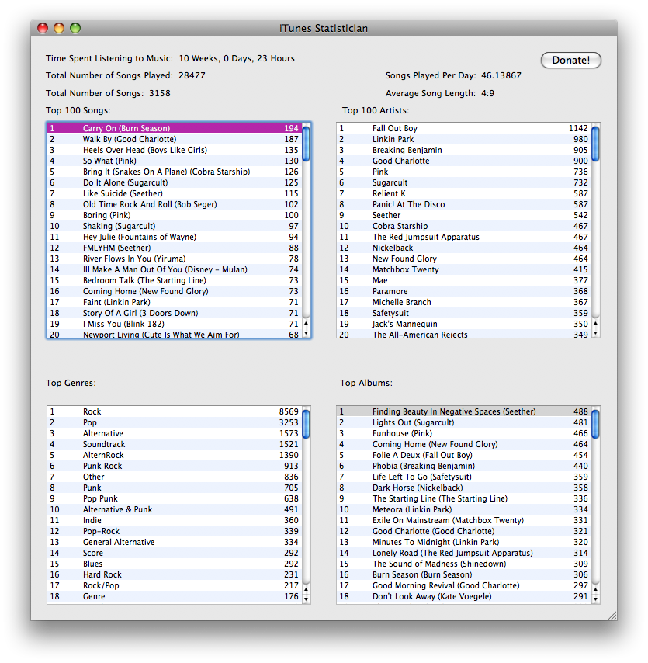Click Top Artists scrollbar thumb

coord(595,144)
